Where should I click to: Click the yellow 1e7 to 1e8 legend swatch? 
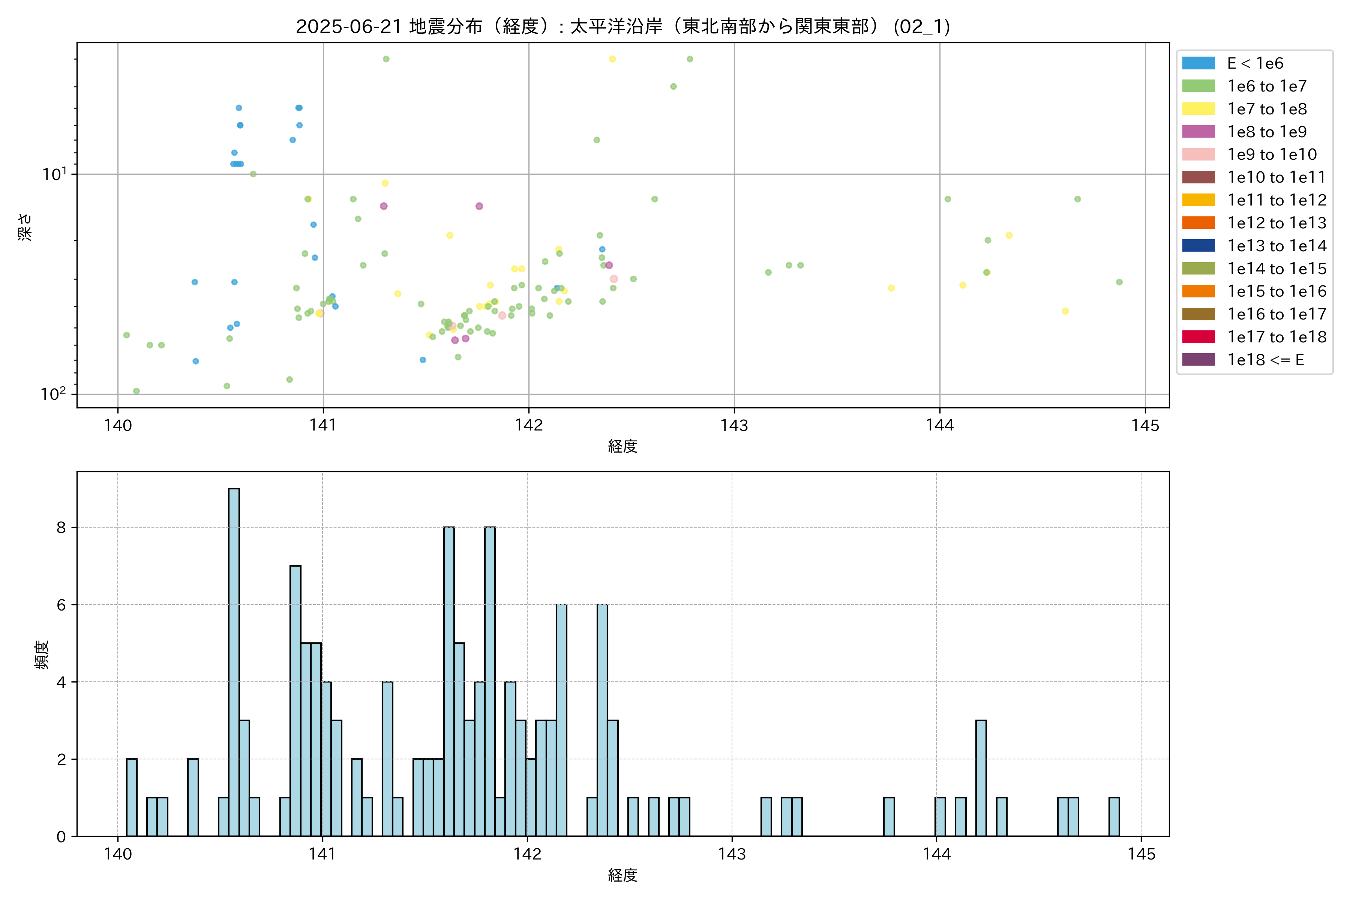(x=1198, y=109)
